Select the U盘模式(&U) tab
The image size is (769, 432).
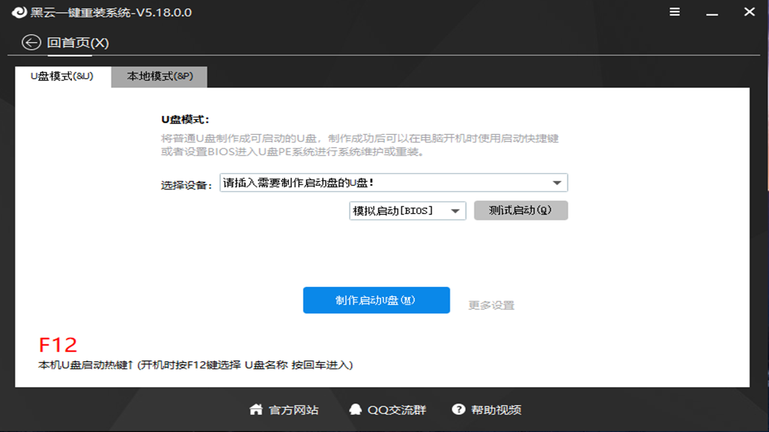pos(61,77)
